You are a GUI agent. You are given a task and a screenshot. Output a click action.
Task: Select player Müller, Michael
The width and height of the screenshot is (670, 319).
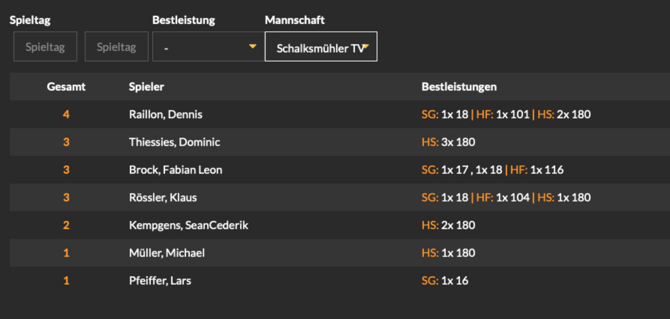[167, 253]
